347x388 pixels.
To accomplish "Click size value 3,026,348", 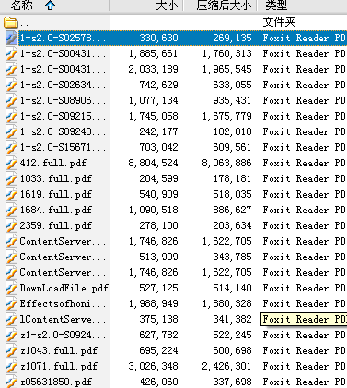I will 153,366.
